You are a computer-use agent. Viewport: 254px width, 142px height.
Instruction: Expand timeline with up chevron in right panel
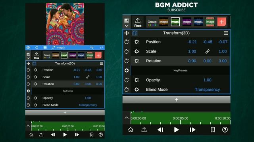point(127,118)
